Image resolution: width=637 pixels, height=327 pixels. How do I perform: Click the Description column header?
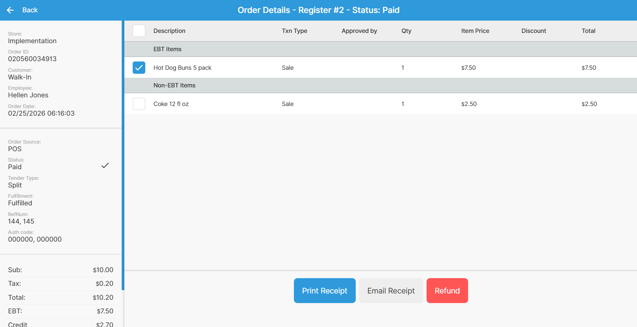[x=169, y=31]
